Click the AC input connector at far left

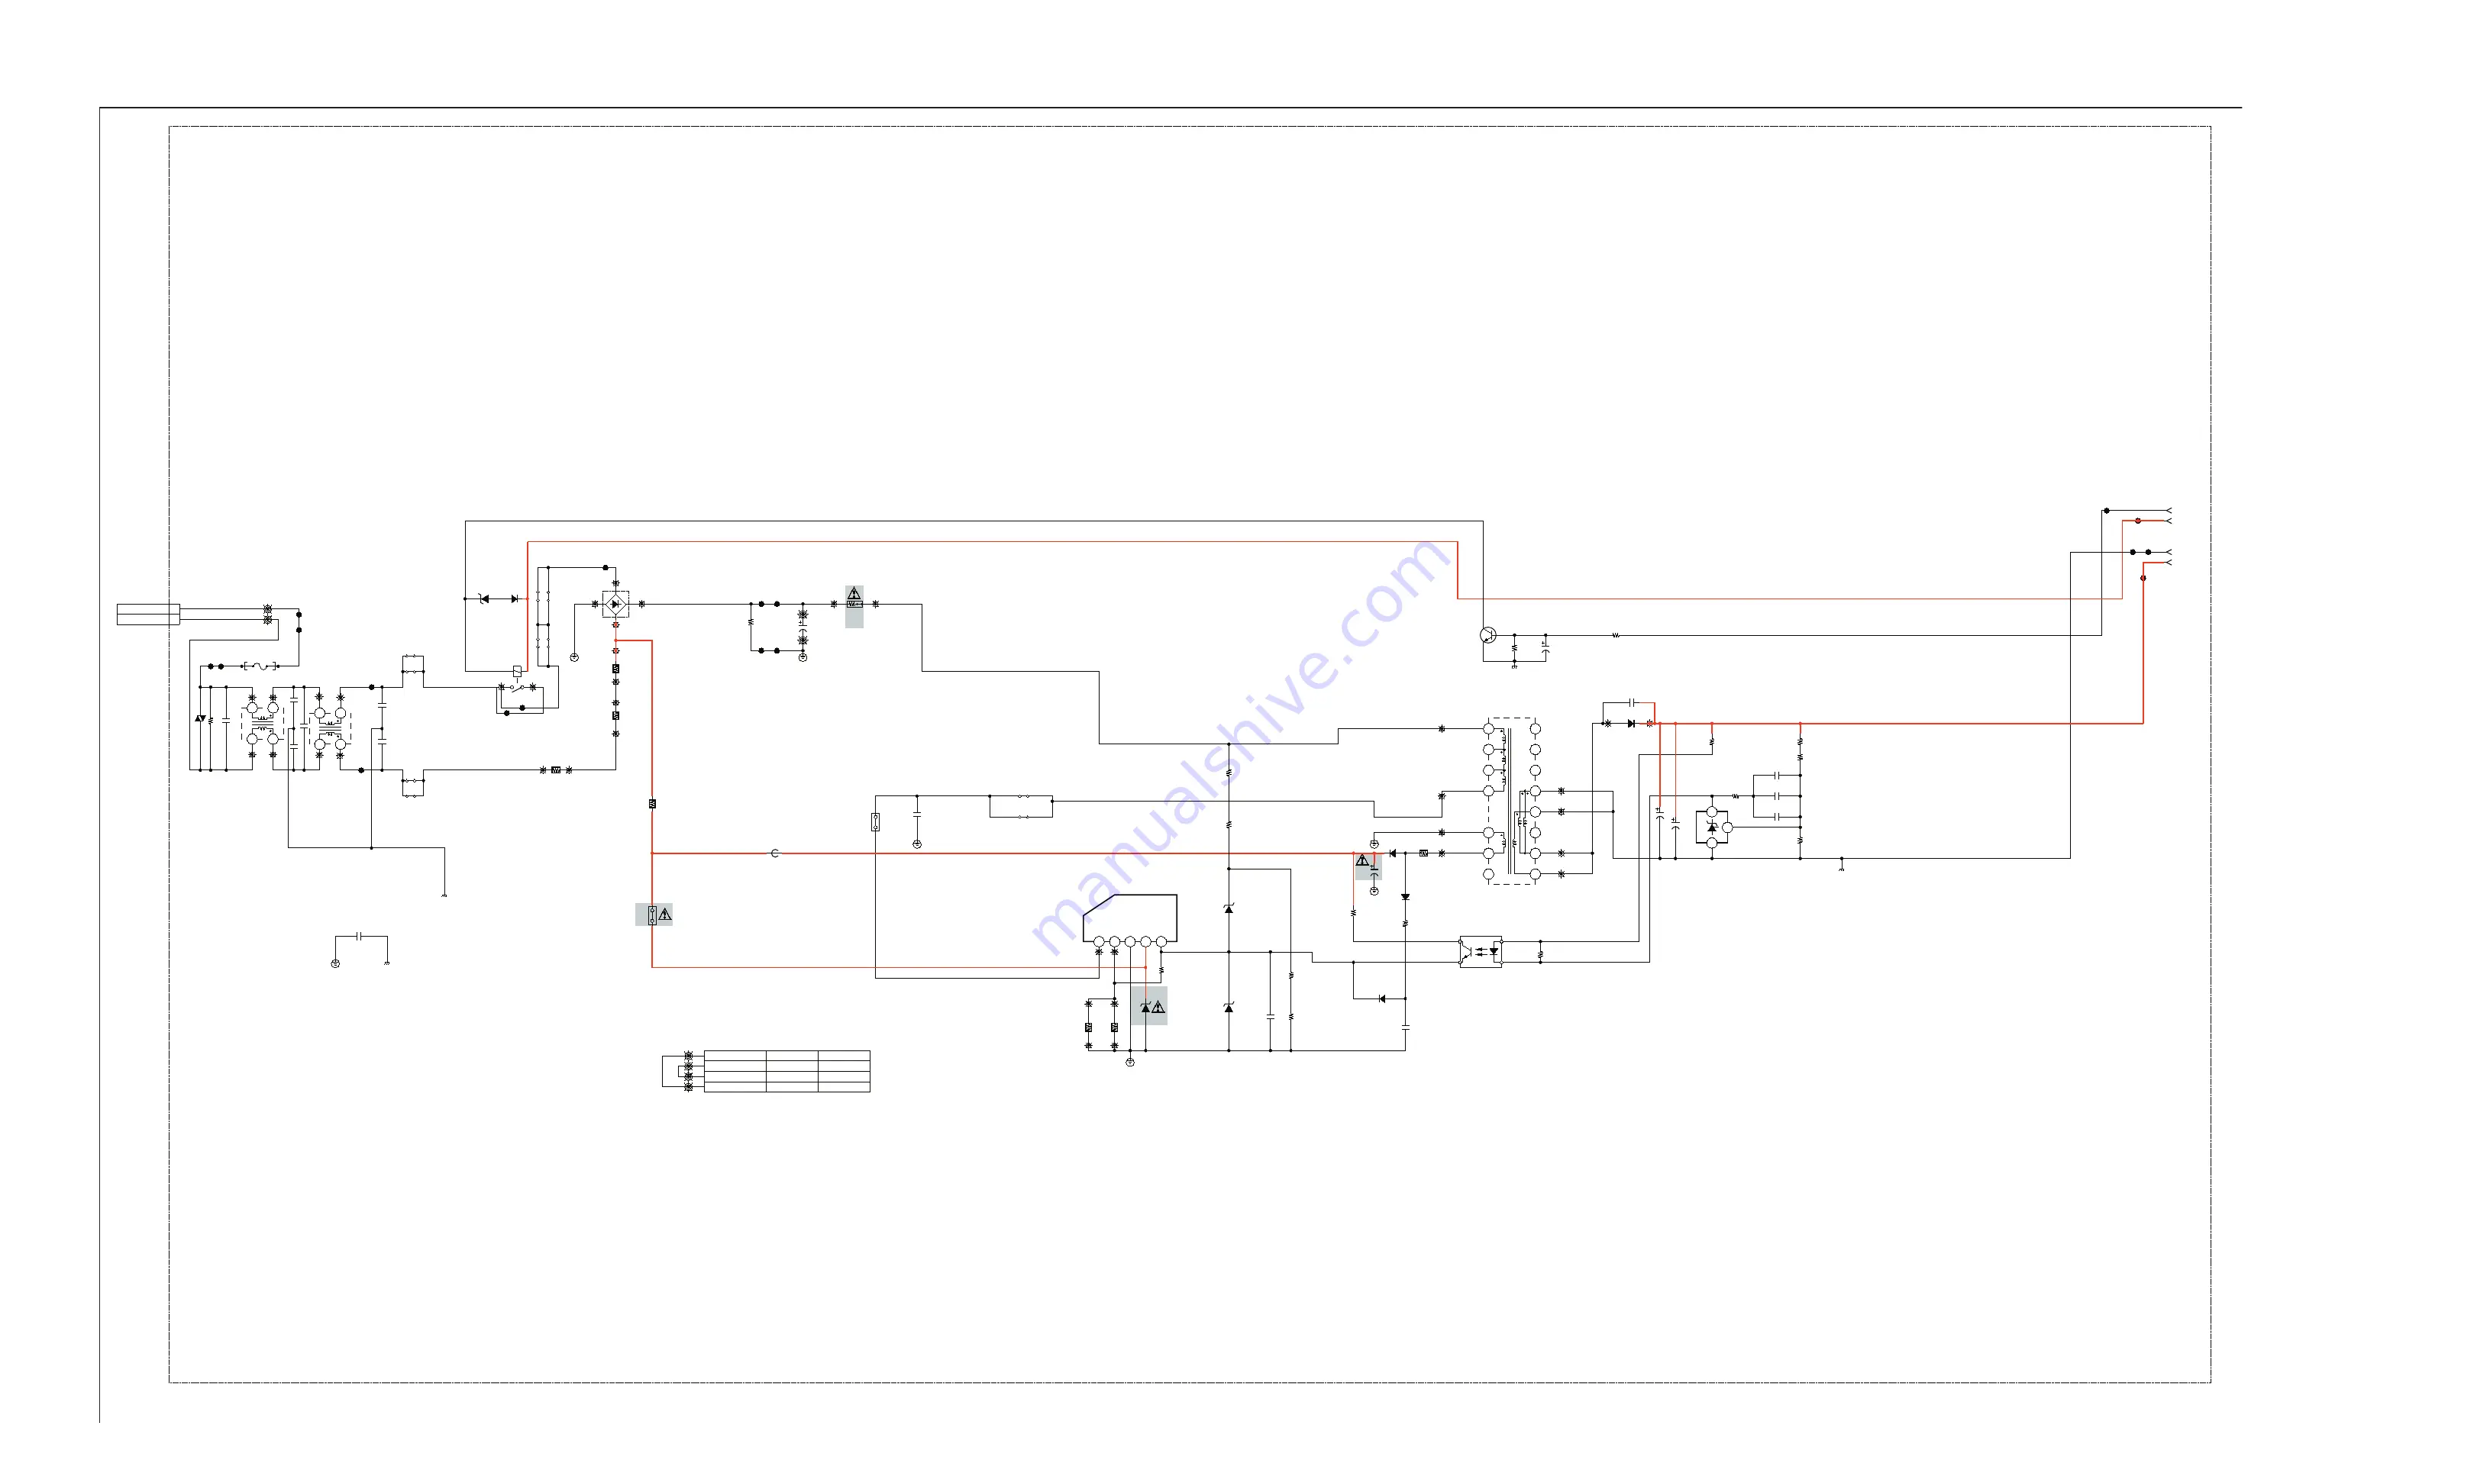[148, 614]
